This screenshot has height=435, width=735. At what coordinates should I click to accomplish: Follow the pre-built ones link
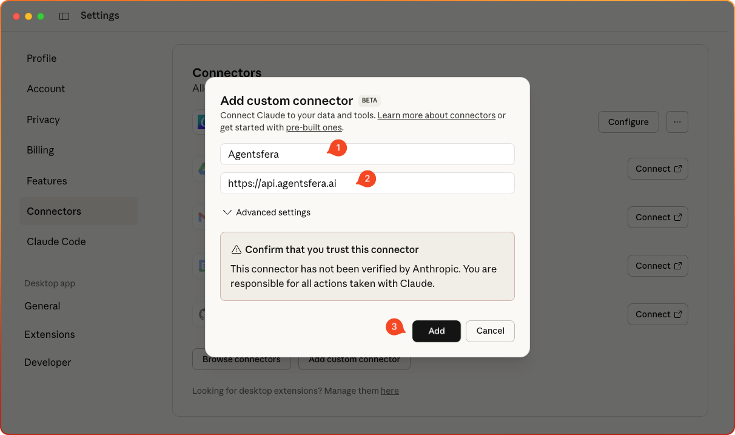tap(314, 127)
